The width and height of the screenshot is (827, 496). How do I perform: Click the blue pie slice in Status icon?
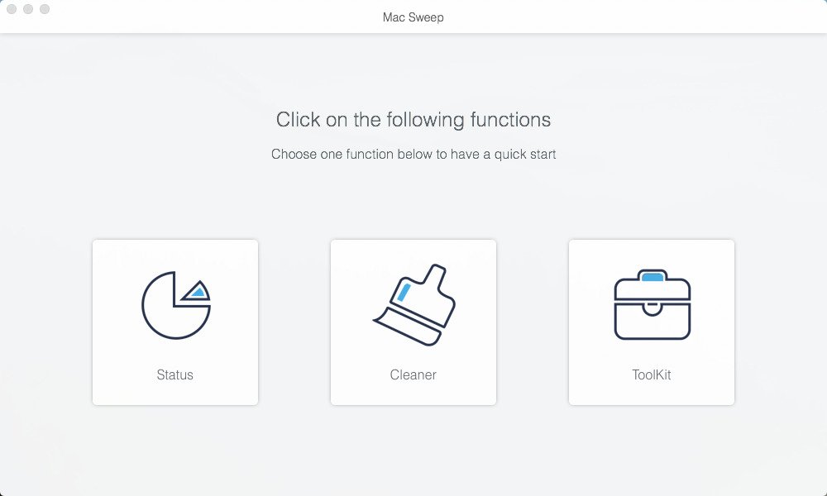198,292
